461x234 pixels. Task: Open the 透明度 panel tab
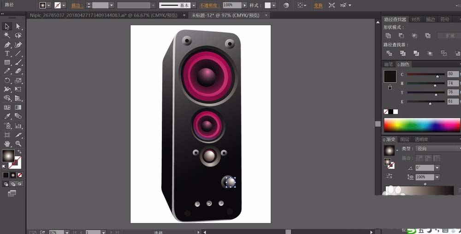421,140
